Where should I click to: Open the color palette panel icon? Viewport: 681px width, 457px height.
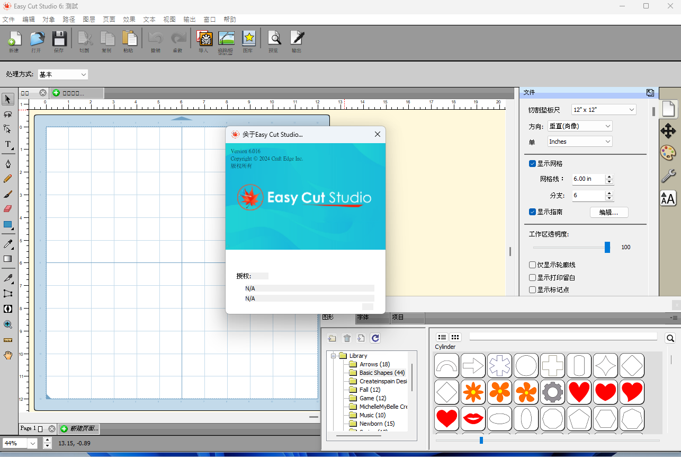click(668, 153)
